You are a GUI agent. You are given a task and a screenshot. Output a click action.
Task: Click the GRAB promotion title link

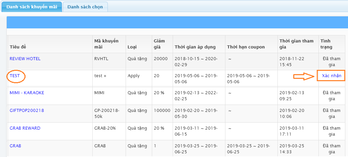point(15,146)
